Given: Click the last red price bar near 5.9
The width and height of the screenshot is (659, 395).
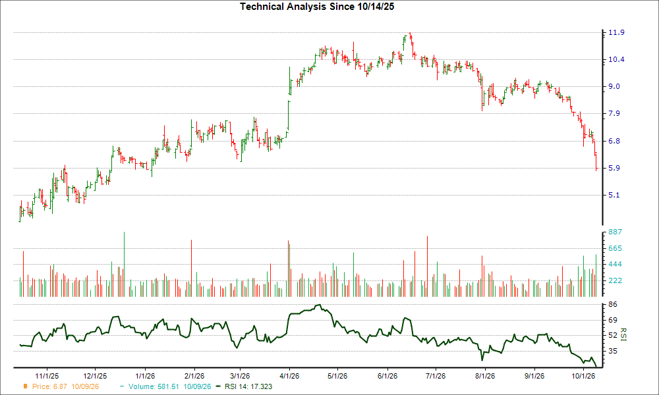Looking at the screenshot, I should pyautogui.click(x=596, y=161).
